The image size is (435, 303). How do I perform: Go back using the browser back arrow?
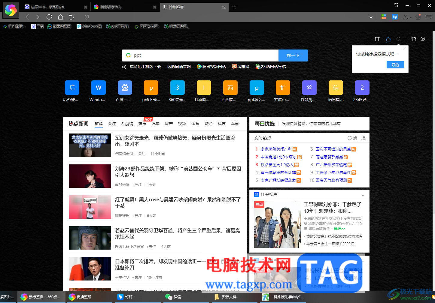point(28,17)
